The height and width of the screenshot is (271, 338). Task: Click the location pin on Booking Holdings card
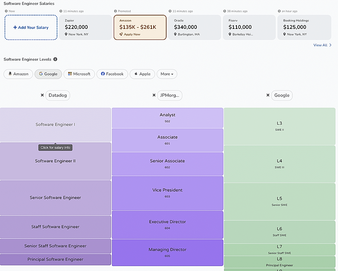point(284,34)
